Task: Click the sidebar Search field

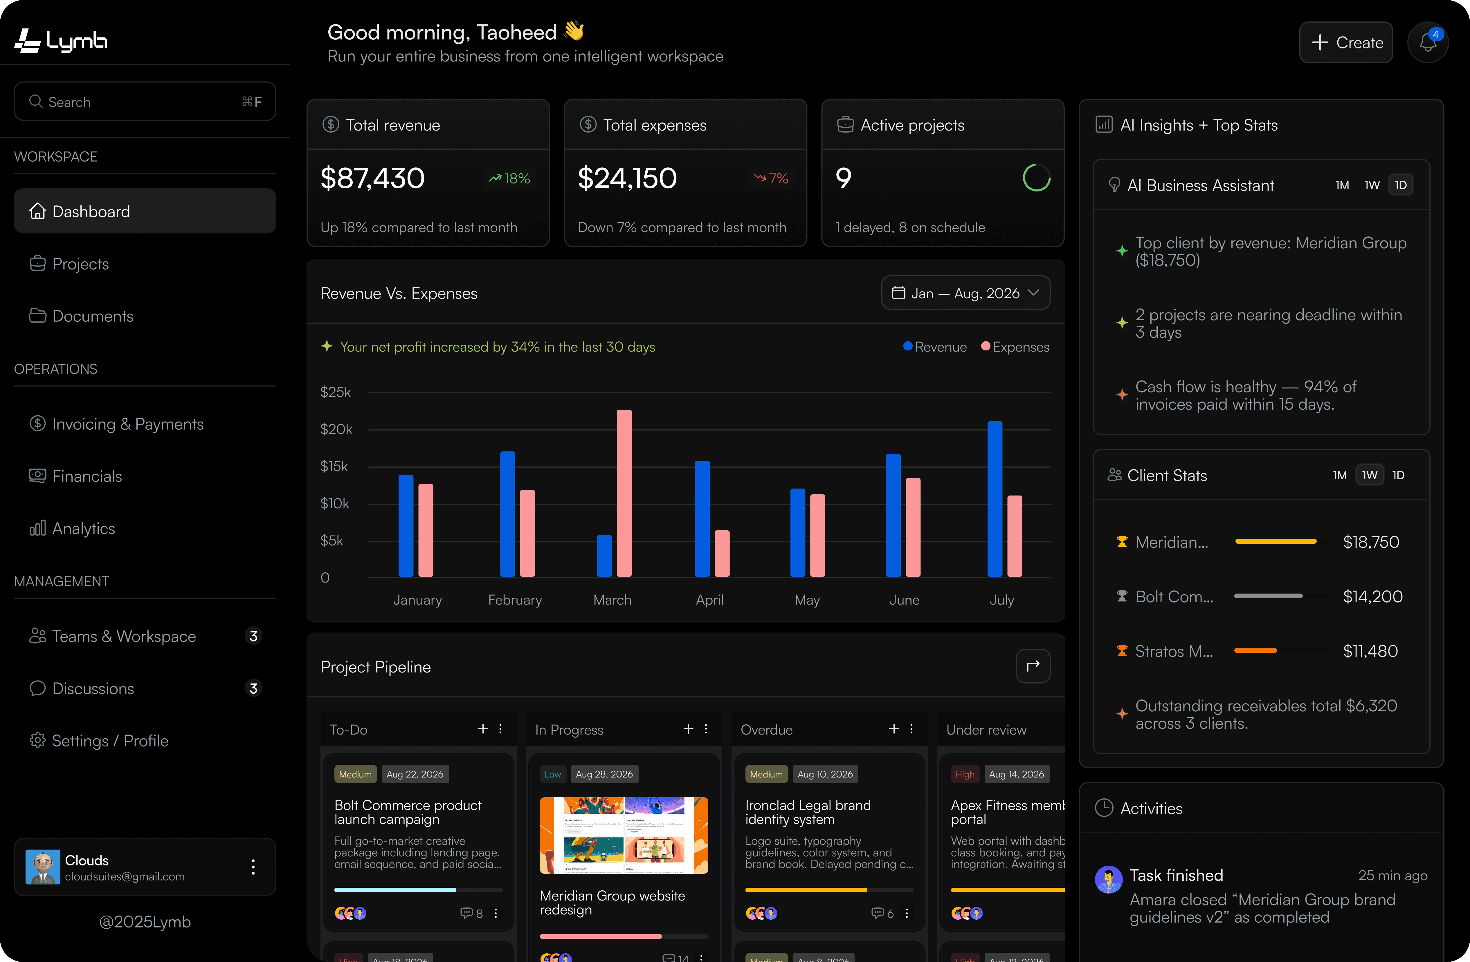Action: 145,101
